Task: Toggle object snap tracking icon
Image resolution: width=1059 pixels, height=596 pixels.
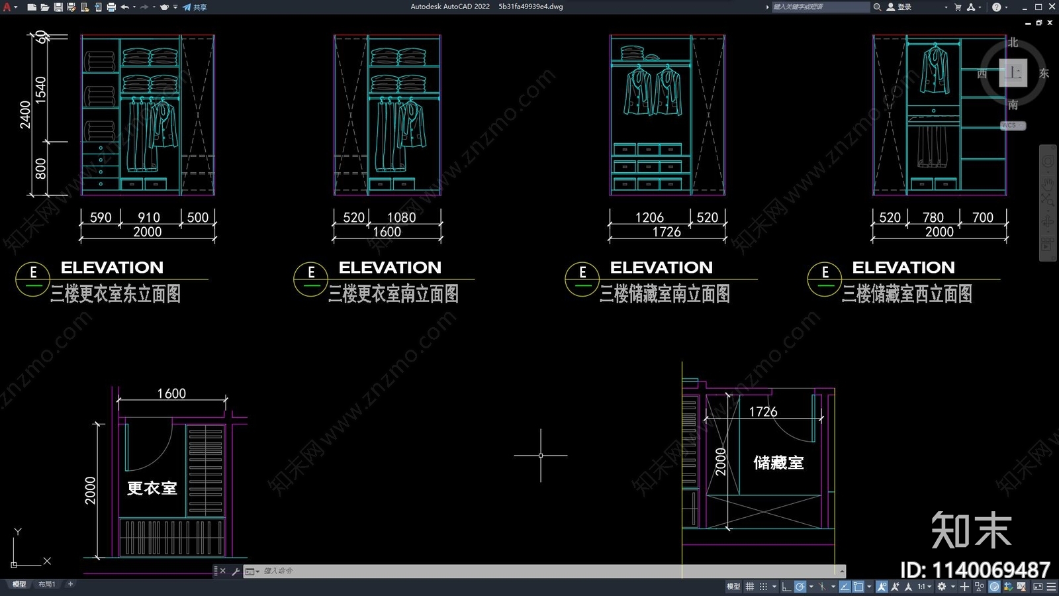Action: (845, 587)
